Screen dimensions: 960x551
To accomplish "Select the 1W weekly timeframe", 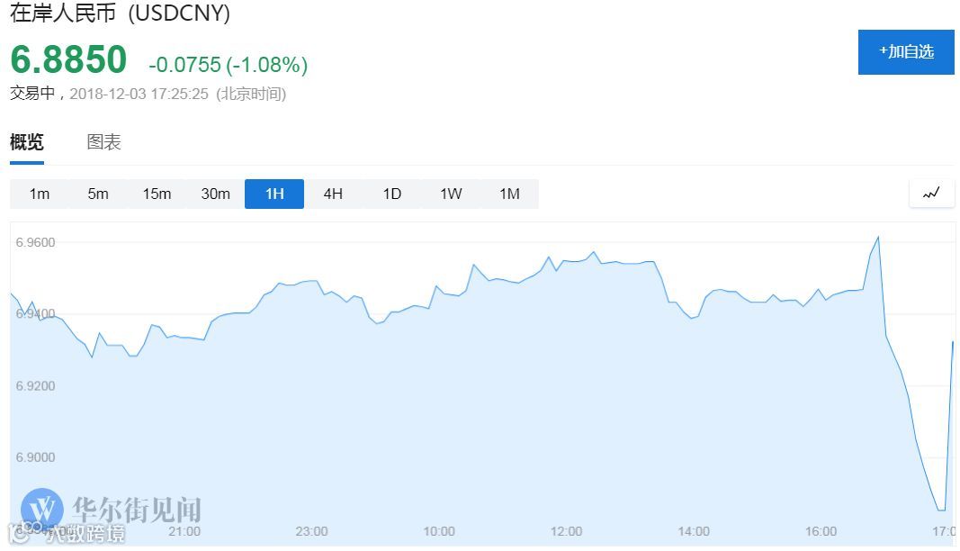I will (451, 194).
